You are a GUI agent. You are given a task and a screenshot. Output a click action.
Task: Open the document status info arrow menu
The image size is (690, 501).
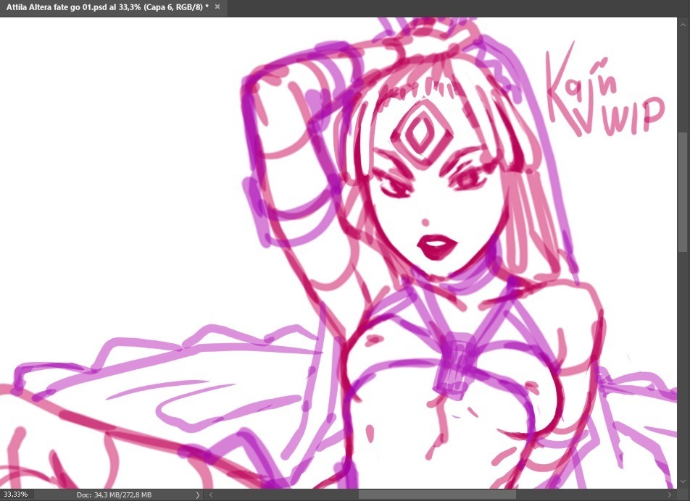click(198, 495)
